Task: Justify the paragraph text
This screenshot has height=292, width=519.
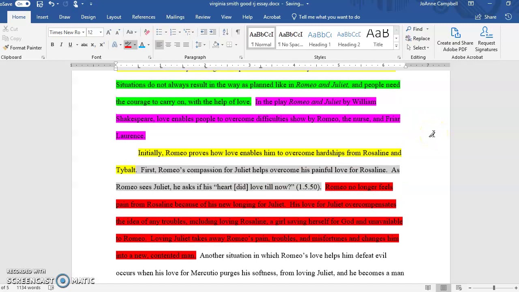Action: [186, 45]
